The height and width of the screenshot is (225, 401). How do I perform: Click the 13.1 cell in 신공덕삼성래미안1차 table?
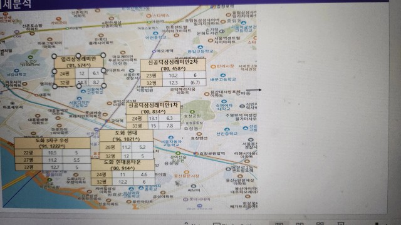(x=153, y=118)
